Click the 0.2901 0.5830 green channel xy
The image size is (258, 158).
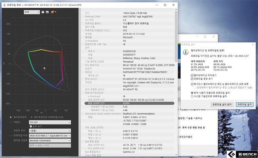coord(130,135)
